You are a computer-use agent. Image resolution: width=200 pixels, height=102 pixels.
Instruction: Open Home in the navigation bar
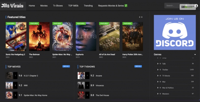pos(32,6)
